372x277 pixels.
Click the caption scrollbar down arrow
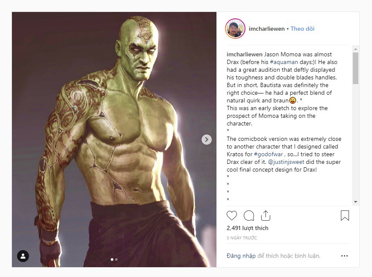pyautogui.click(x=355, y=202)
